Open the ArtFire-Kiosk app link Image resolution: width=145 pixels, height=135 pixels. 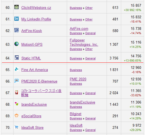32,31
